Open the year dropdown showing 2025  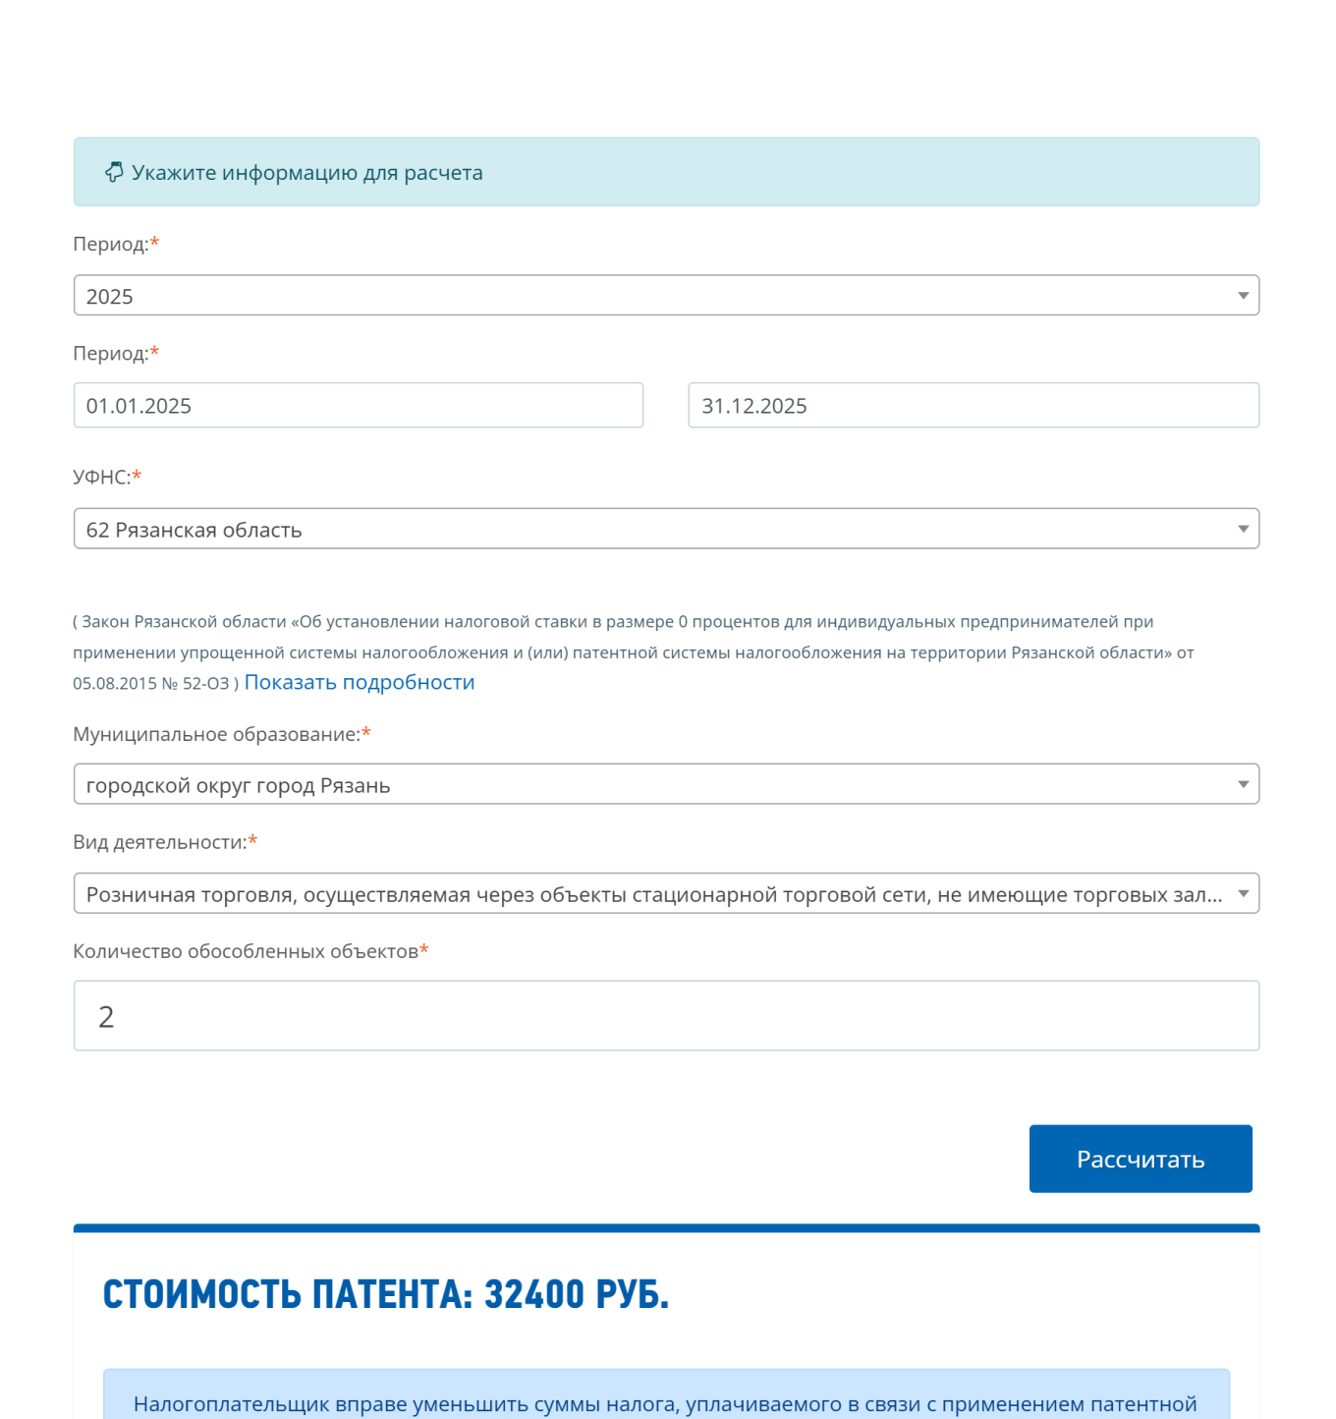click(x=666, y=296)
